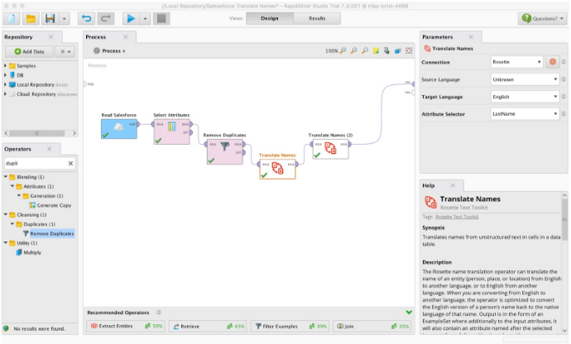This screenshot has height=344, width=571.
Task: Run the process with the play button
Action: (131, 18)
